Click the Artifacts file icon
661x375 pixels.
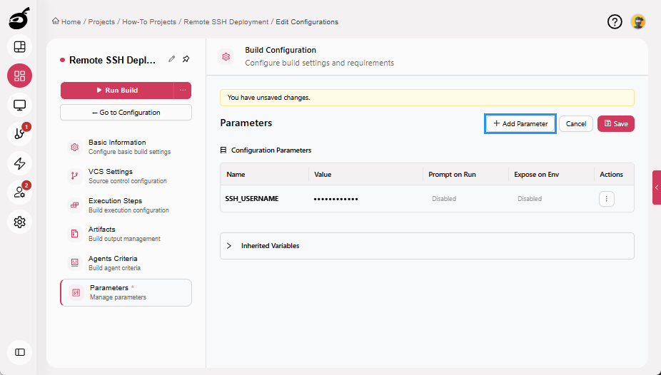(75, 234)
